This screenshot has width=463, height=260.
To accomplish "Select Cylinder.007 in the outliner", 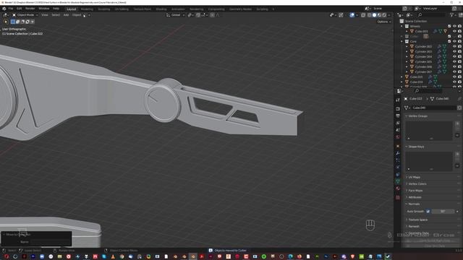I will pyautogui.click(x=423, y=71).
